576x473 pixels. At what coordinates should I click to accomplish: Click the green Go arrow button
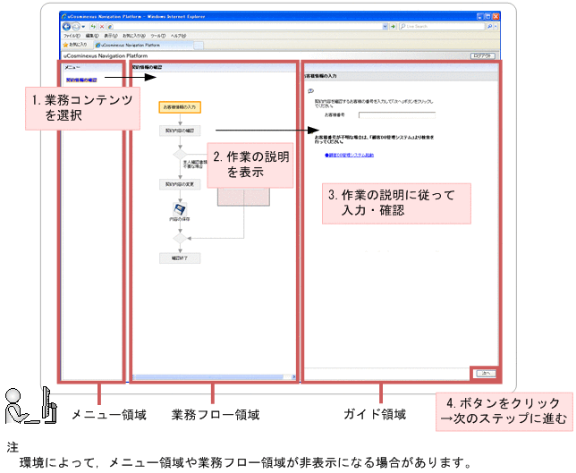pyautogui.click(x=393, y=27)
